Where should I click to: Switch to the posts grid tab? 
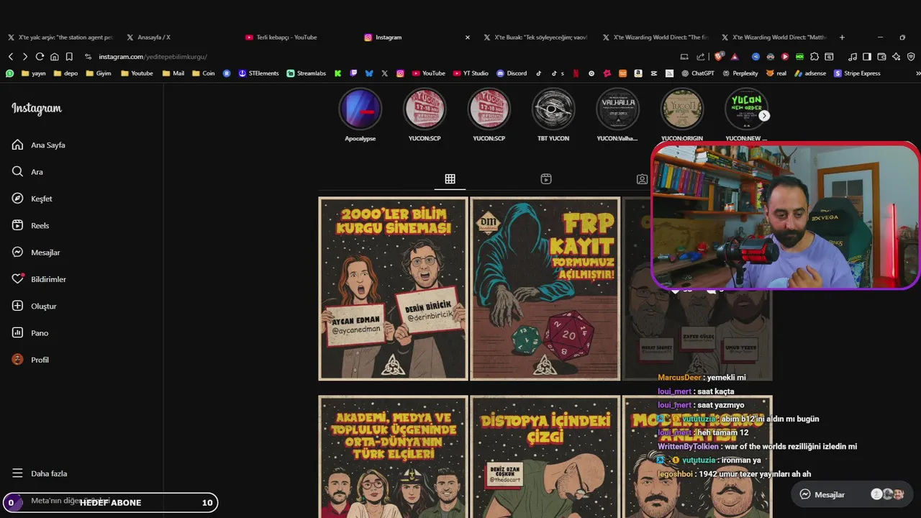(450, 179)
